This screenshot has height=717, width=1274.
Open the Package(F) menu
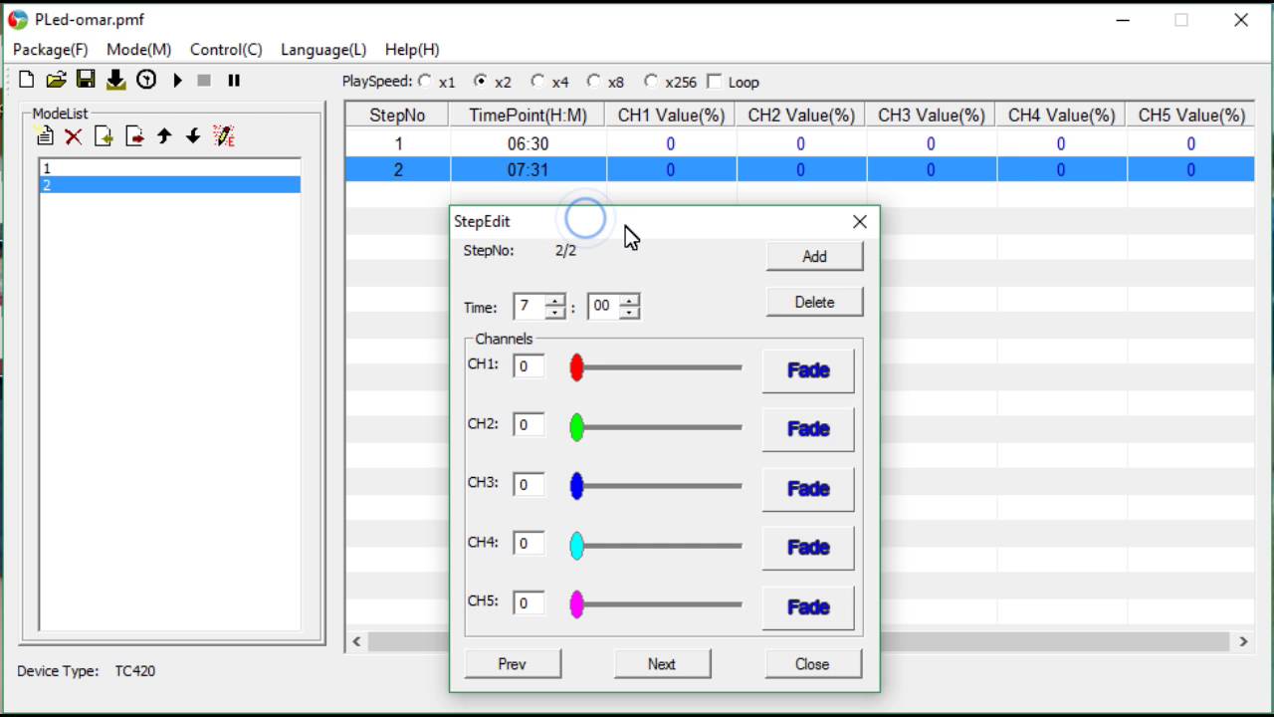tap(51, 49)
